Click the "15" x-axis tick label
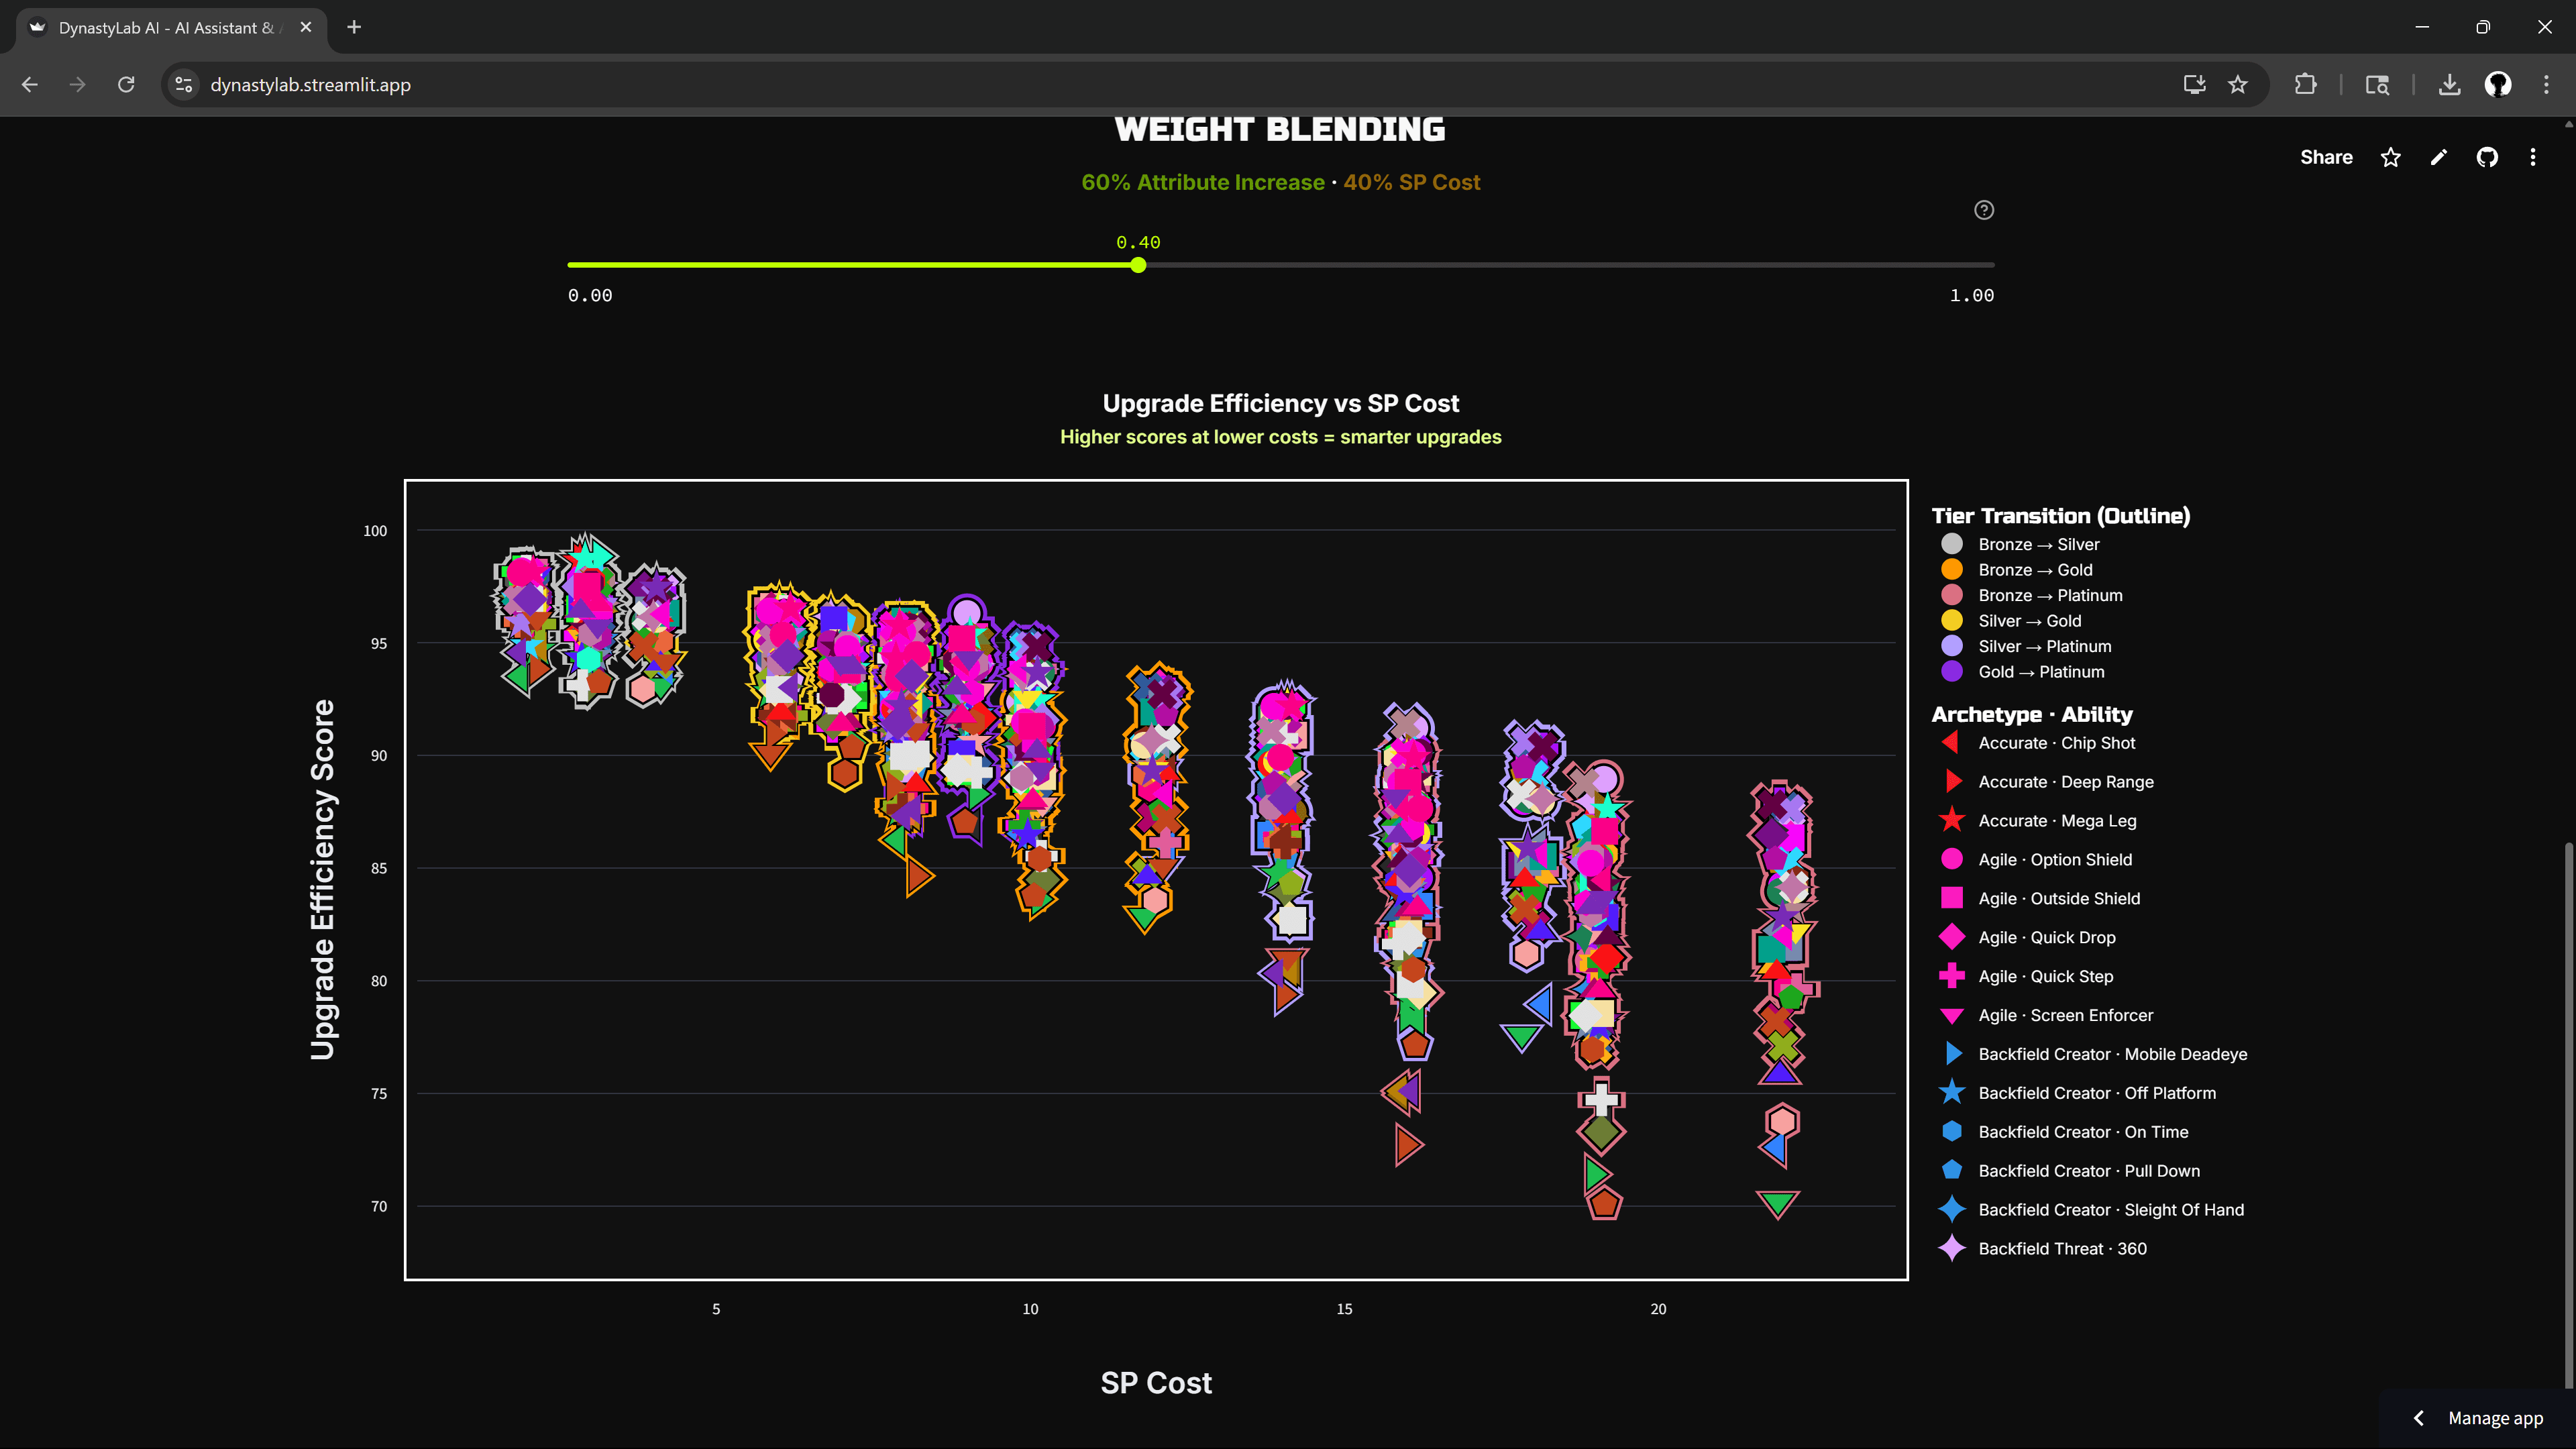Viewport: 2576px width, 1449px height. point(1344,1309)
